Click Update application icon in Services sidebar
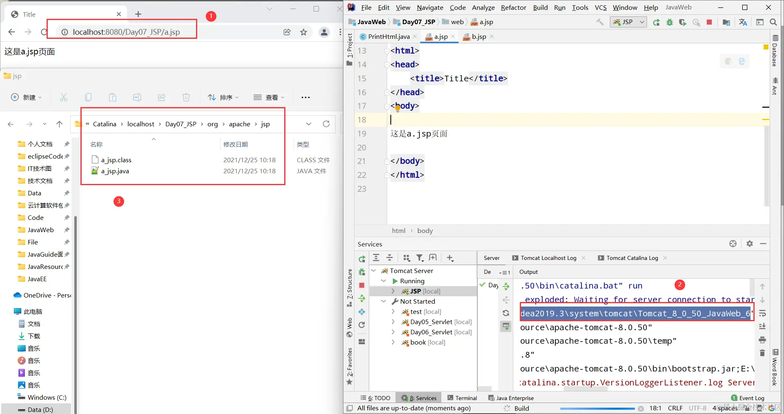Screen dimensions: 784x414 click(362, 325)
